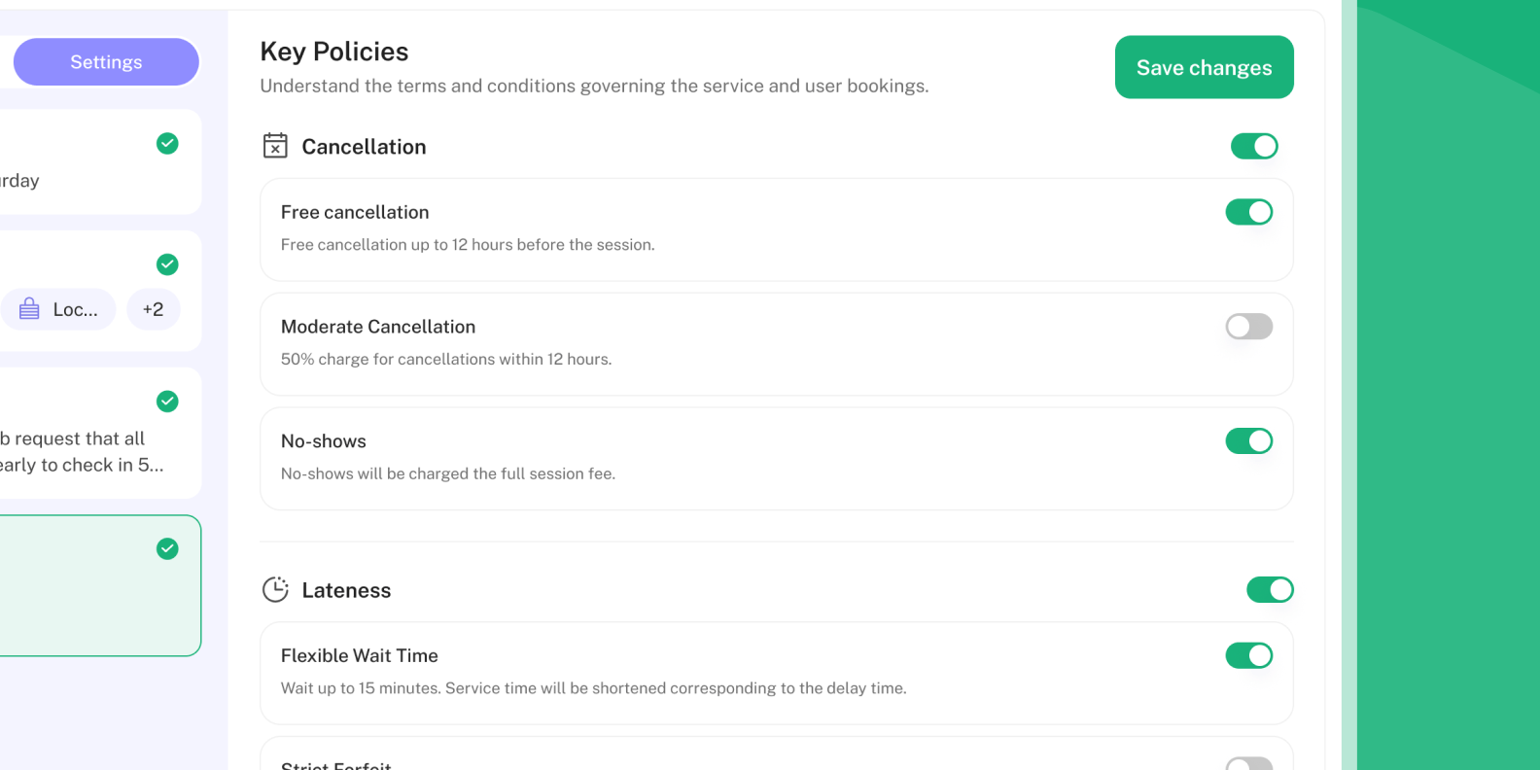Click the locker icon in the Loc... chip
This screenshot has width=1540, height=770.
30,309
